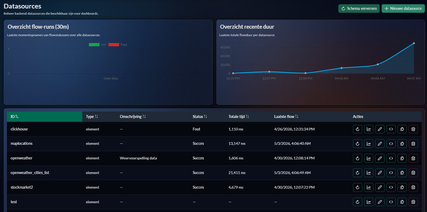Edit the openweather_cities_list datasource
427x212 pixels.
tap(380, 173)
